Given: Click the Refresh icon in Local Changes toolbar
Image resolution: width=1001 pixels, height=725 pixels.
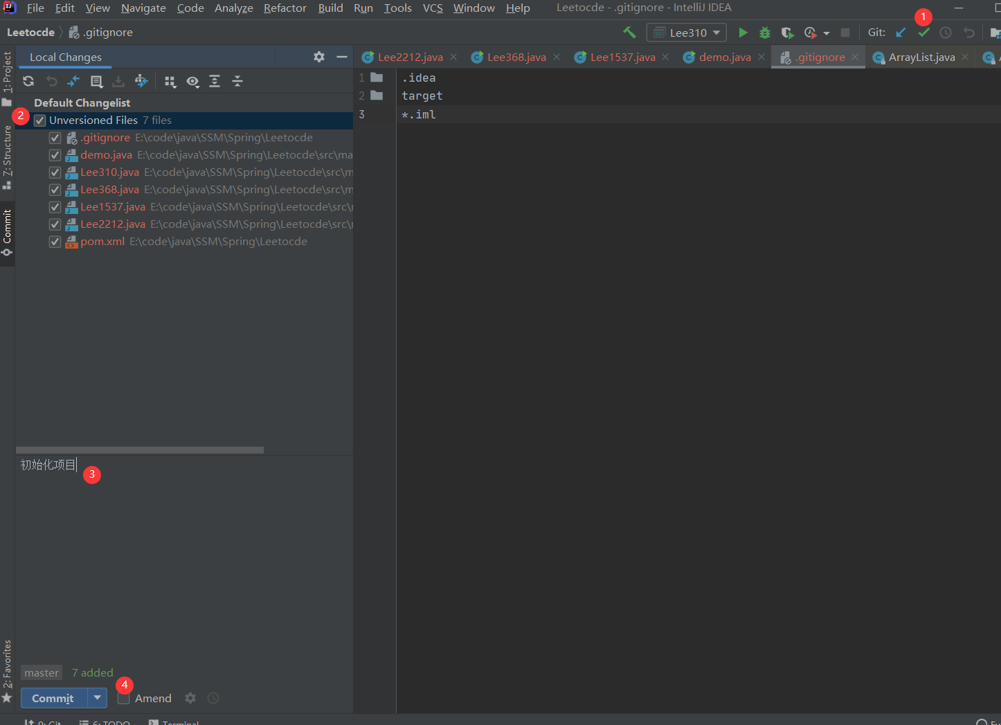Looking at the screenshot, I should (x=28, y=81).
